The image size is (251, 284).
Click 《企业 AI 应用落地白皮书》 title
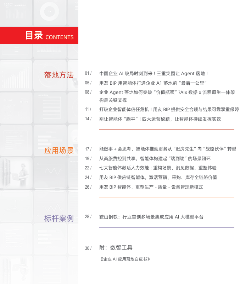coord(125,259)
